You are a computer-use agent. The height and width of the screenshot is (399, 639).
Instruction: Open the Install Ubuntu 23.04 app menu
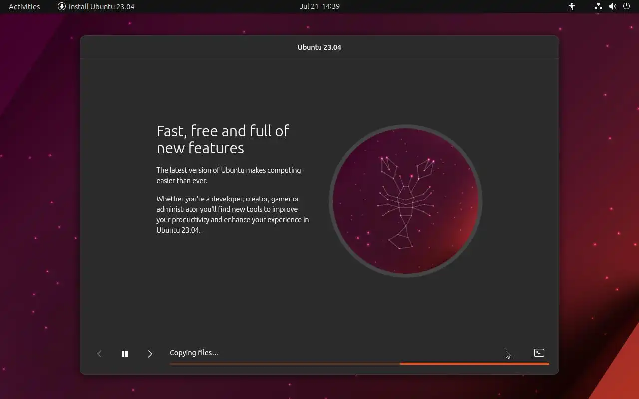point(96,6)
